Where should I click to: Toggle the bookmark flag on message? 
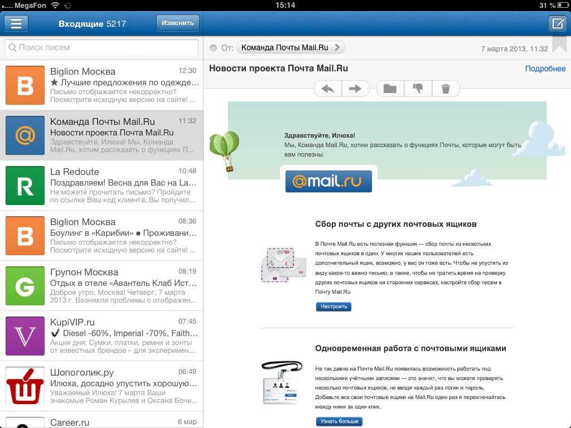click(559, 45)
